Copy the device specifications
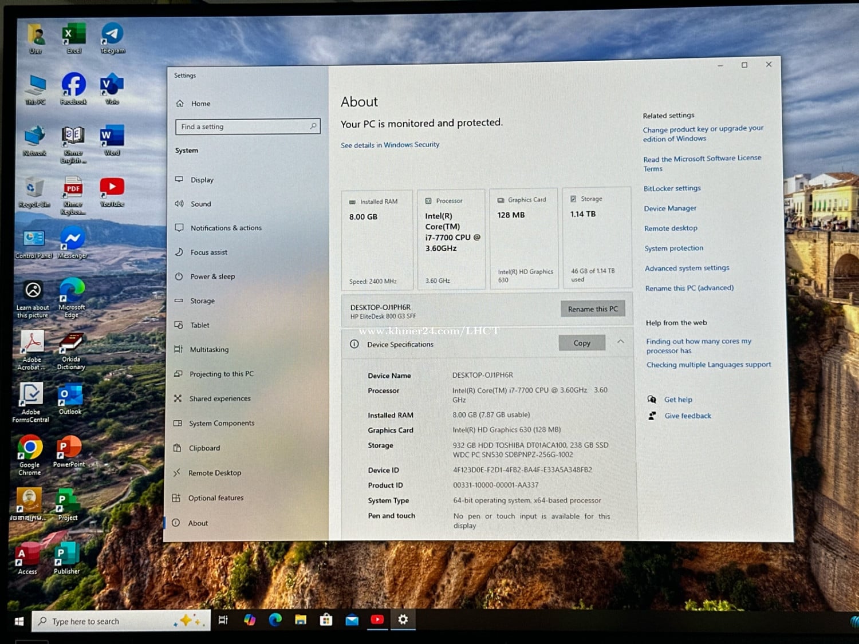Screen dimensions: 859x644 tap(581, 343)
